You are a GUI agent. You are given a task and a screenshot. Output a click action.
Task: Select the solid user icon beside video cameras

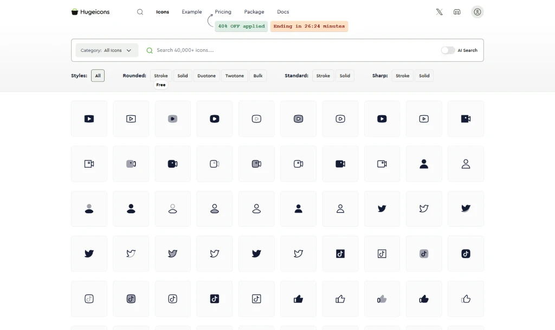click(424, 164)
